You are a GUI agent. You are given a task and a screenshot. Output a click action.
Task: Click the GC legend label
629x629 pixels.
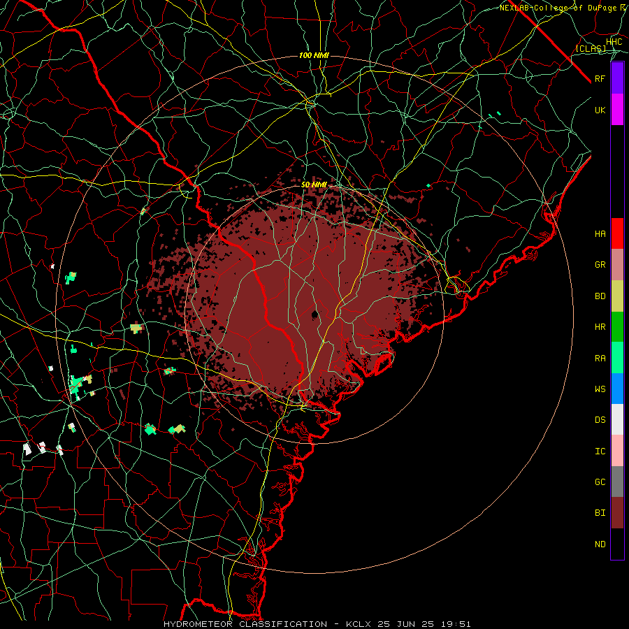point(600,482)
